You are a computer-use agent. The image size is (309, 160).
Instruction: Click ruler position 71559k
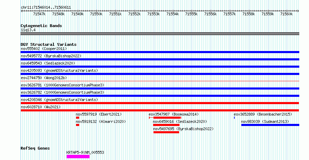click(268, 14)
